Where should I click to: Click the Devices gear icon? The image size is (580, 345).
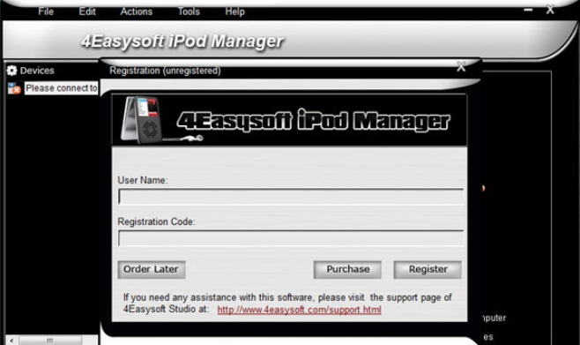click(11, 71)
